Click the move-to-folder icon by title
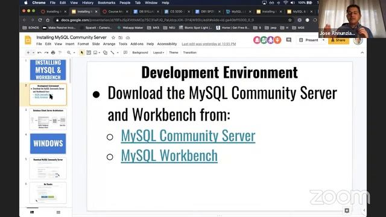The image size is (386, 217). [121, 37]
